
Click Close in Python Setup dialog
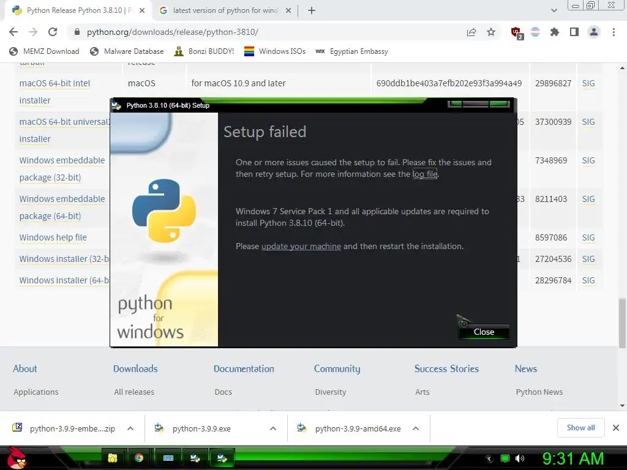tap(484, 332)
